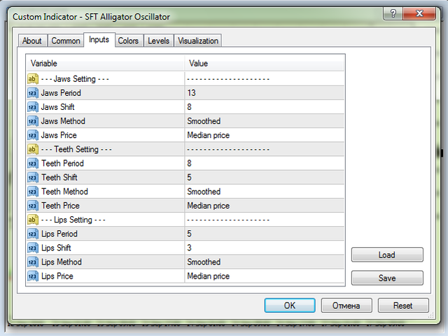Open the About tab
448x336 pixels.
32,41
